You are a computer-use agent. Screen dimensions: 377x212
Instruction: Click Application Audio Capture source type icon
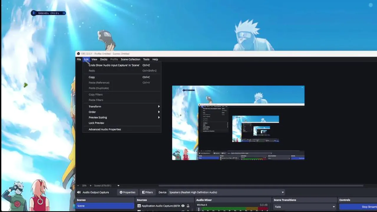click(139, 206)
